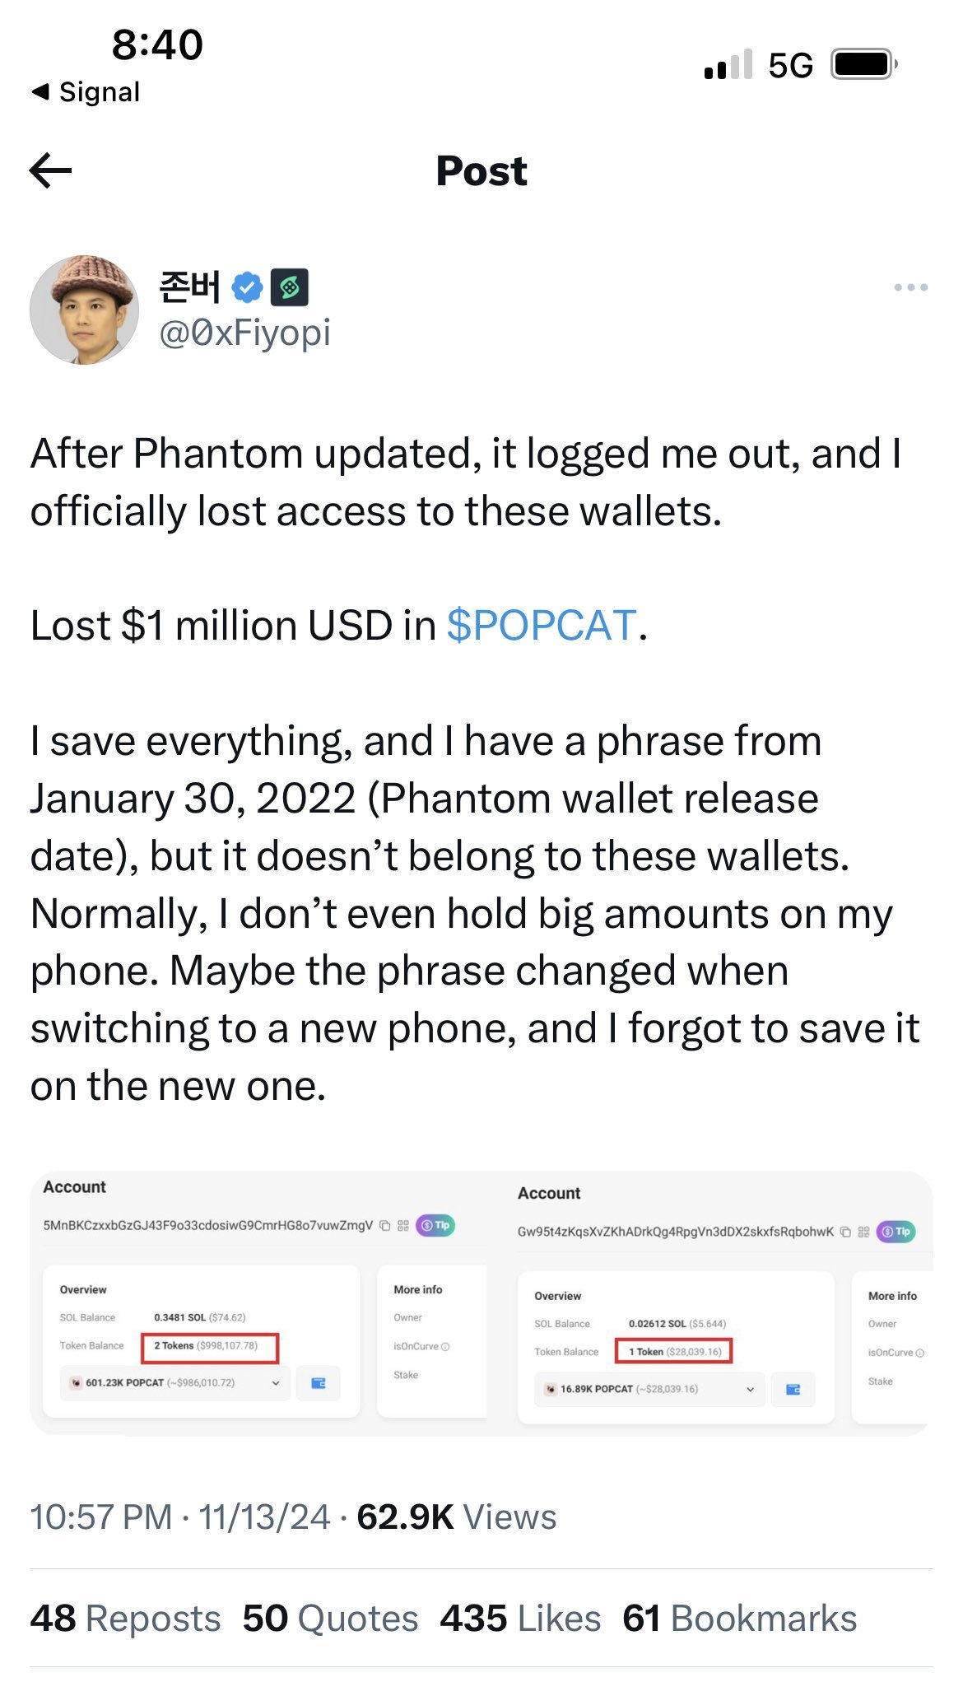963x1682 pixels.
Task: Open the @0xFiyopi profile handle
Action: pyautogui.click(x=244, y=333)
